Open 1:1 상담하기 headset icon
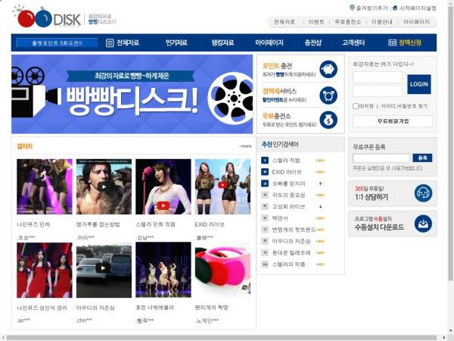This screenshot has height=341, width=454. click(425, 193)
